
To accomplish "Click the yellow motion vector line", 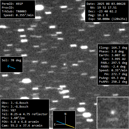I will point(70,126).
